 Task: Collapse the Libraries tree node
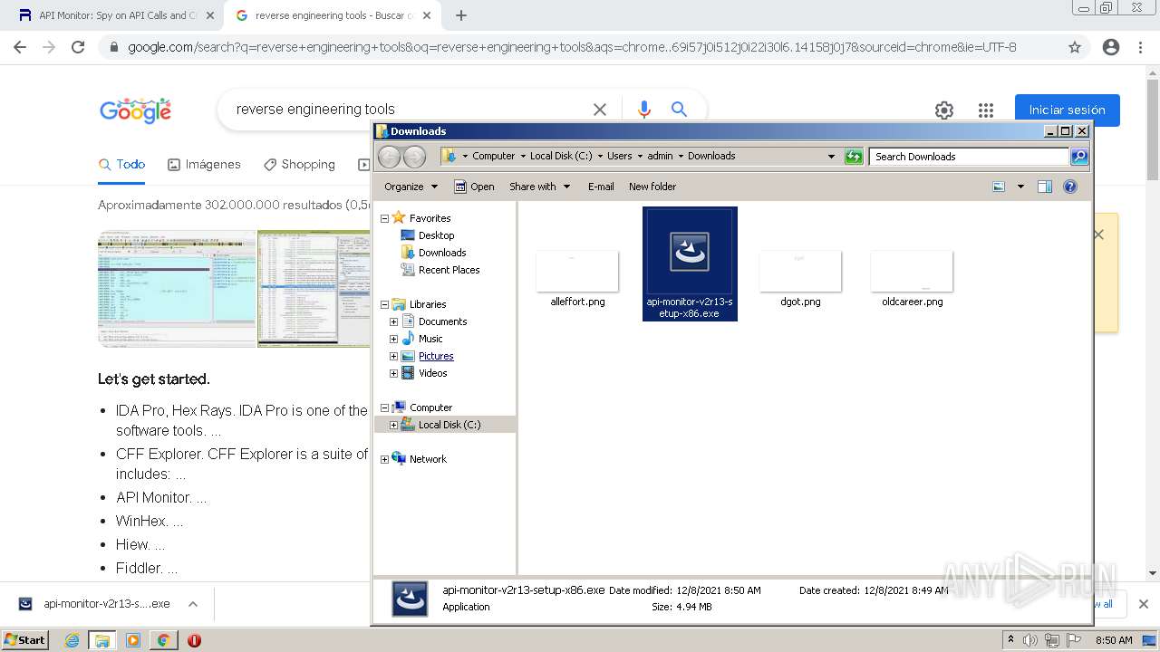click(x=384, y=304)
